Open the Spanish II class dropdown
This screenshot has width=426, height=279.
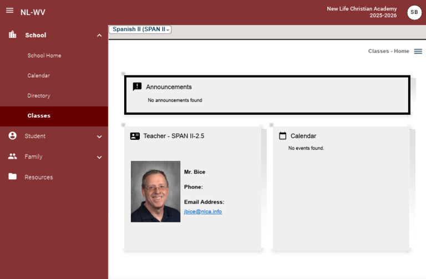point(140,29)
